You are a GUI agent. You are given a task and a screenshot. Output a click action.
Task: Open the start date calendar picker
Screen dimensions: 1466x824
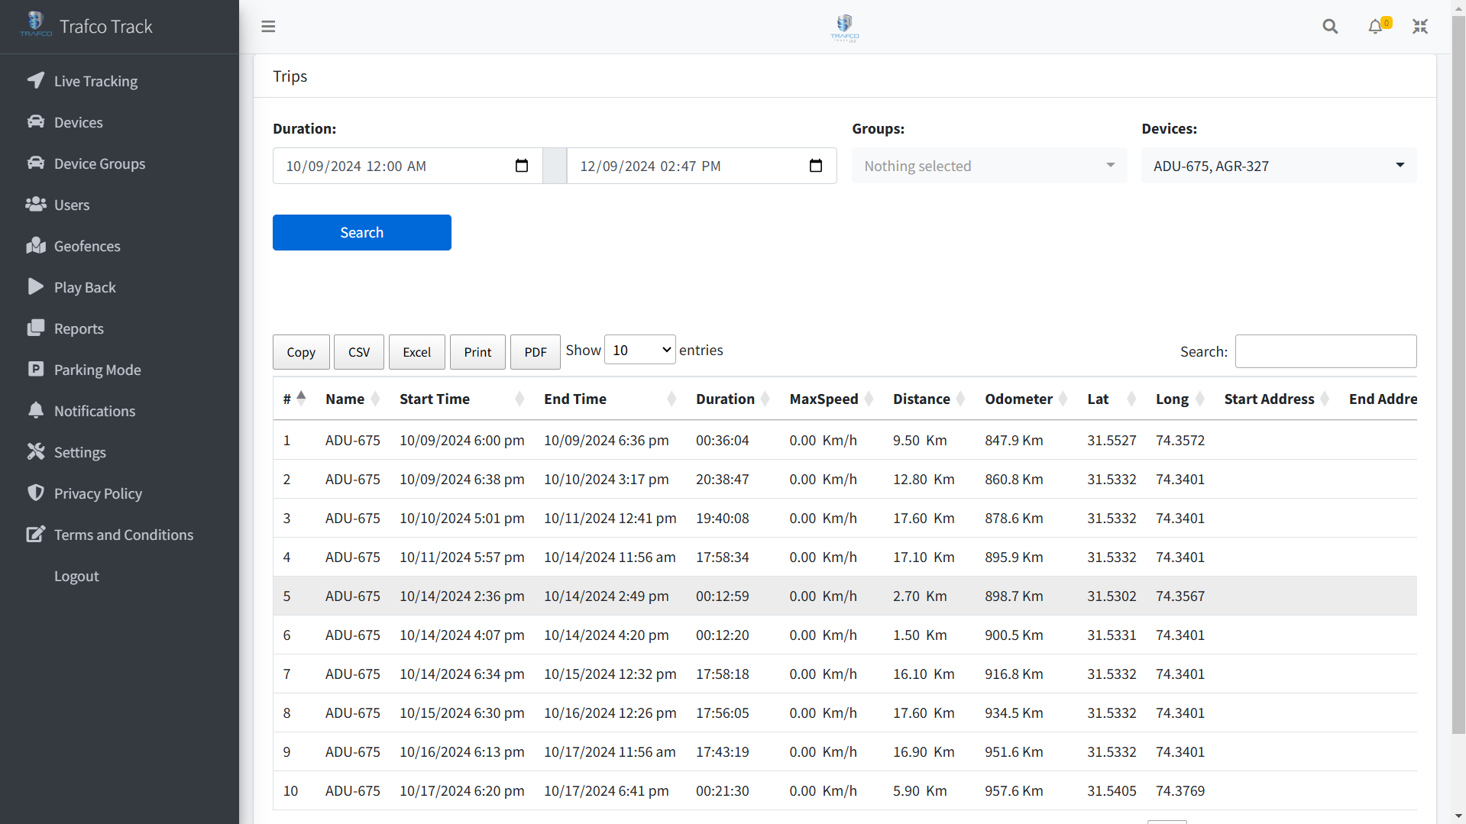point(522,166)
